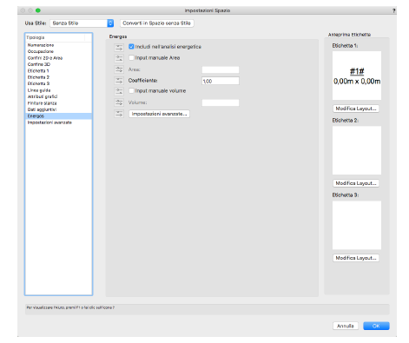Select Confini 2D o Area category

[x=58, y=58]
